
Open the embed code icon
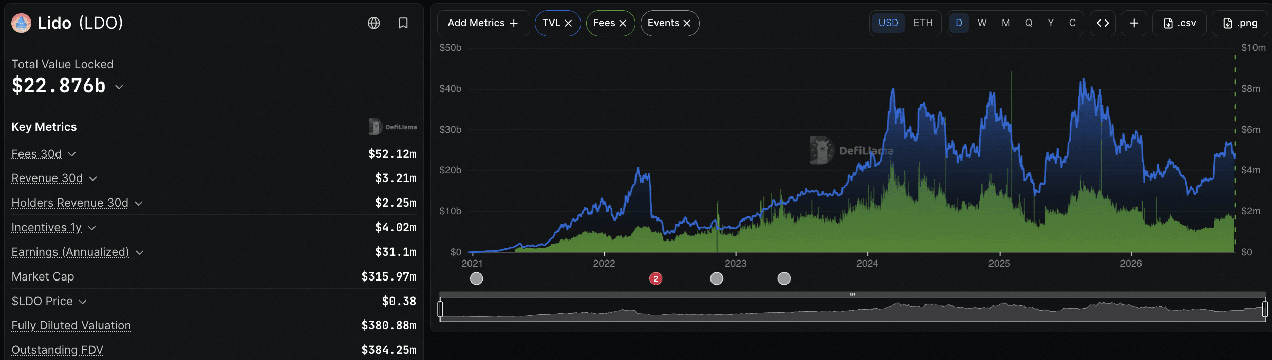coord(1102,23)
